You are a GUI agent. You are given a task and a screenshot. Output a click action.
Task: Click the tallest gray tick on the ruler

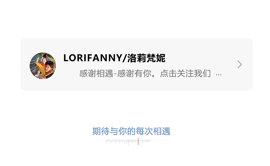coord(129,142)
